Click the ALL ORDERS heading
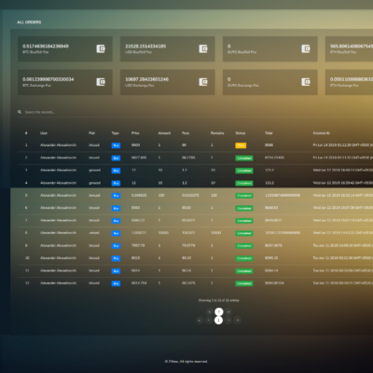Viewport: 373px width, 373px height. click(29, 22)
